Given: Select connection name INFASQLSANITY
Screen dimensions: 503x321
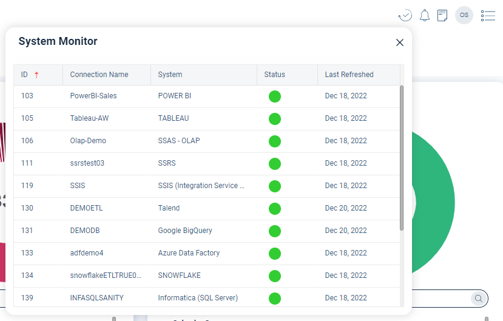Looking at the screenshot, I should [x=97, y=297].
